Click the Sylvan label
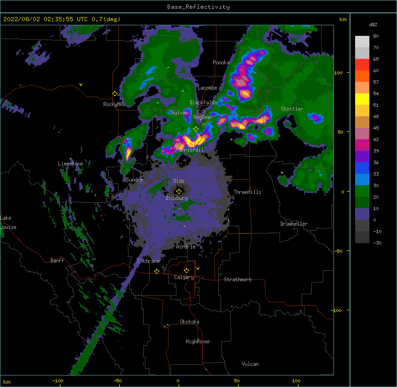397x387 pixels. click(180, 113)
